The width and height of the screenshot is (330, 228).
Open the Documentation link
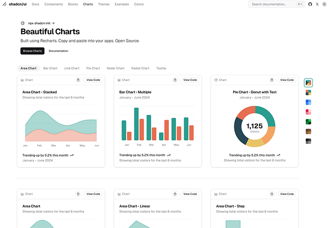58,51
